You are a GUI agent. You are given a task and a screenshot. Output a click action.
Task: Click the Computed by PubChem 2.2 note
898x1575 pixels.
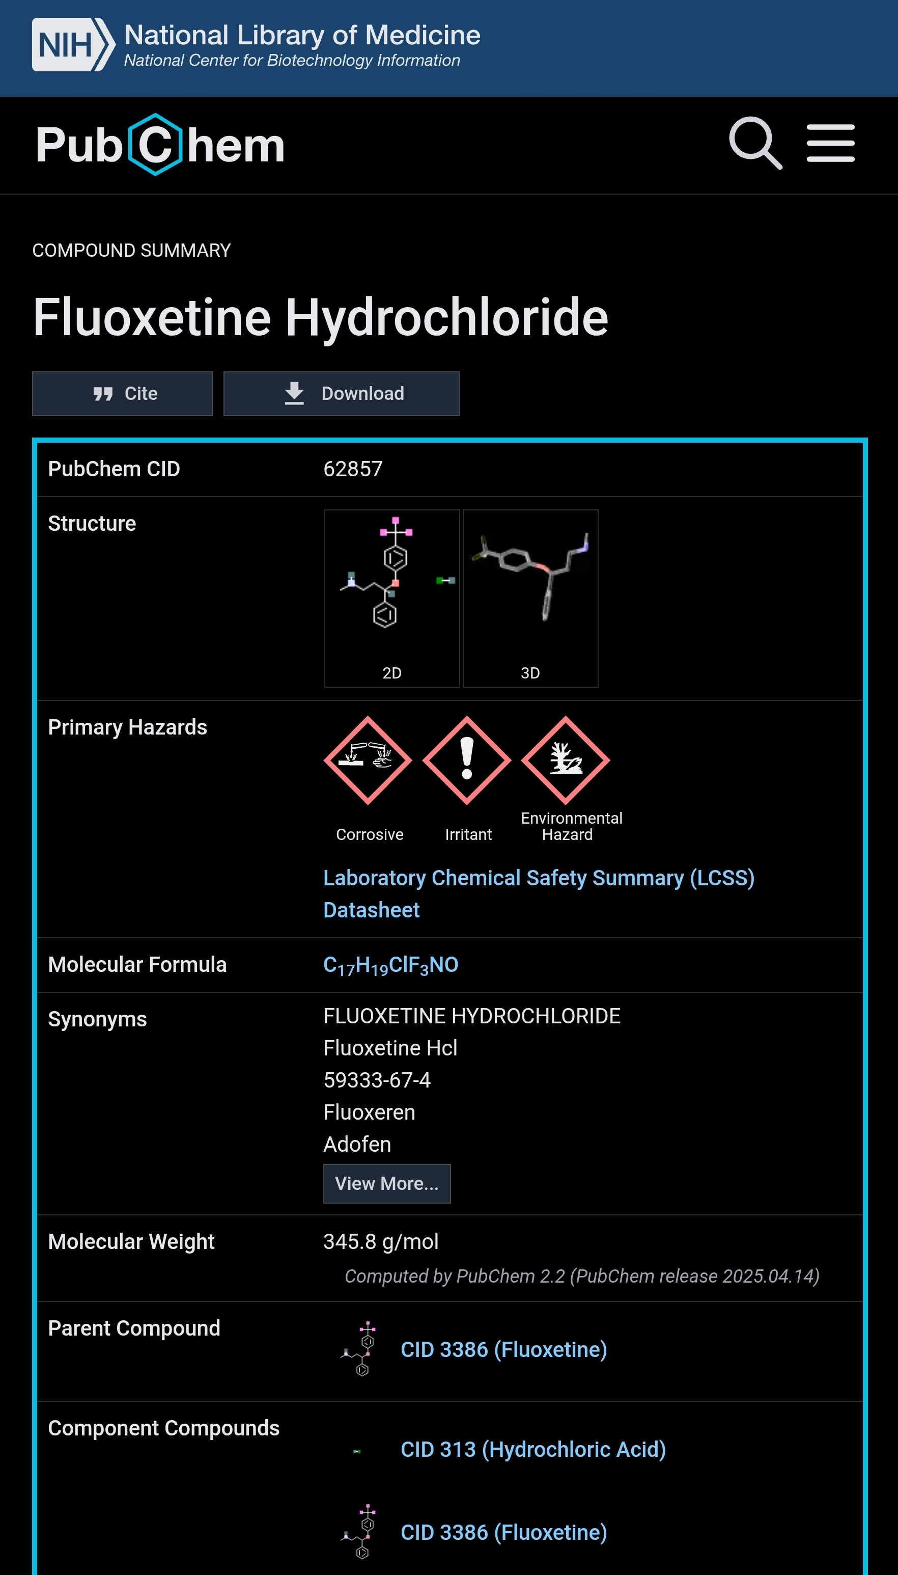[581, 1276]
